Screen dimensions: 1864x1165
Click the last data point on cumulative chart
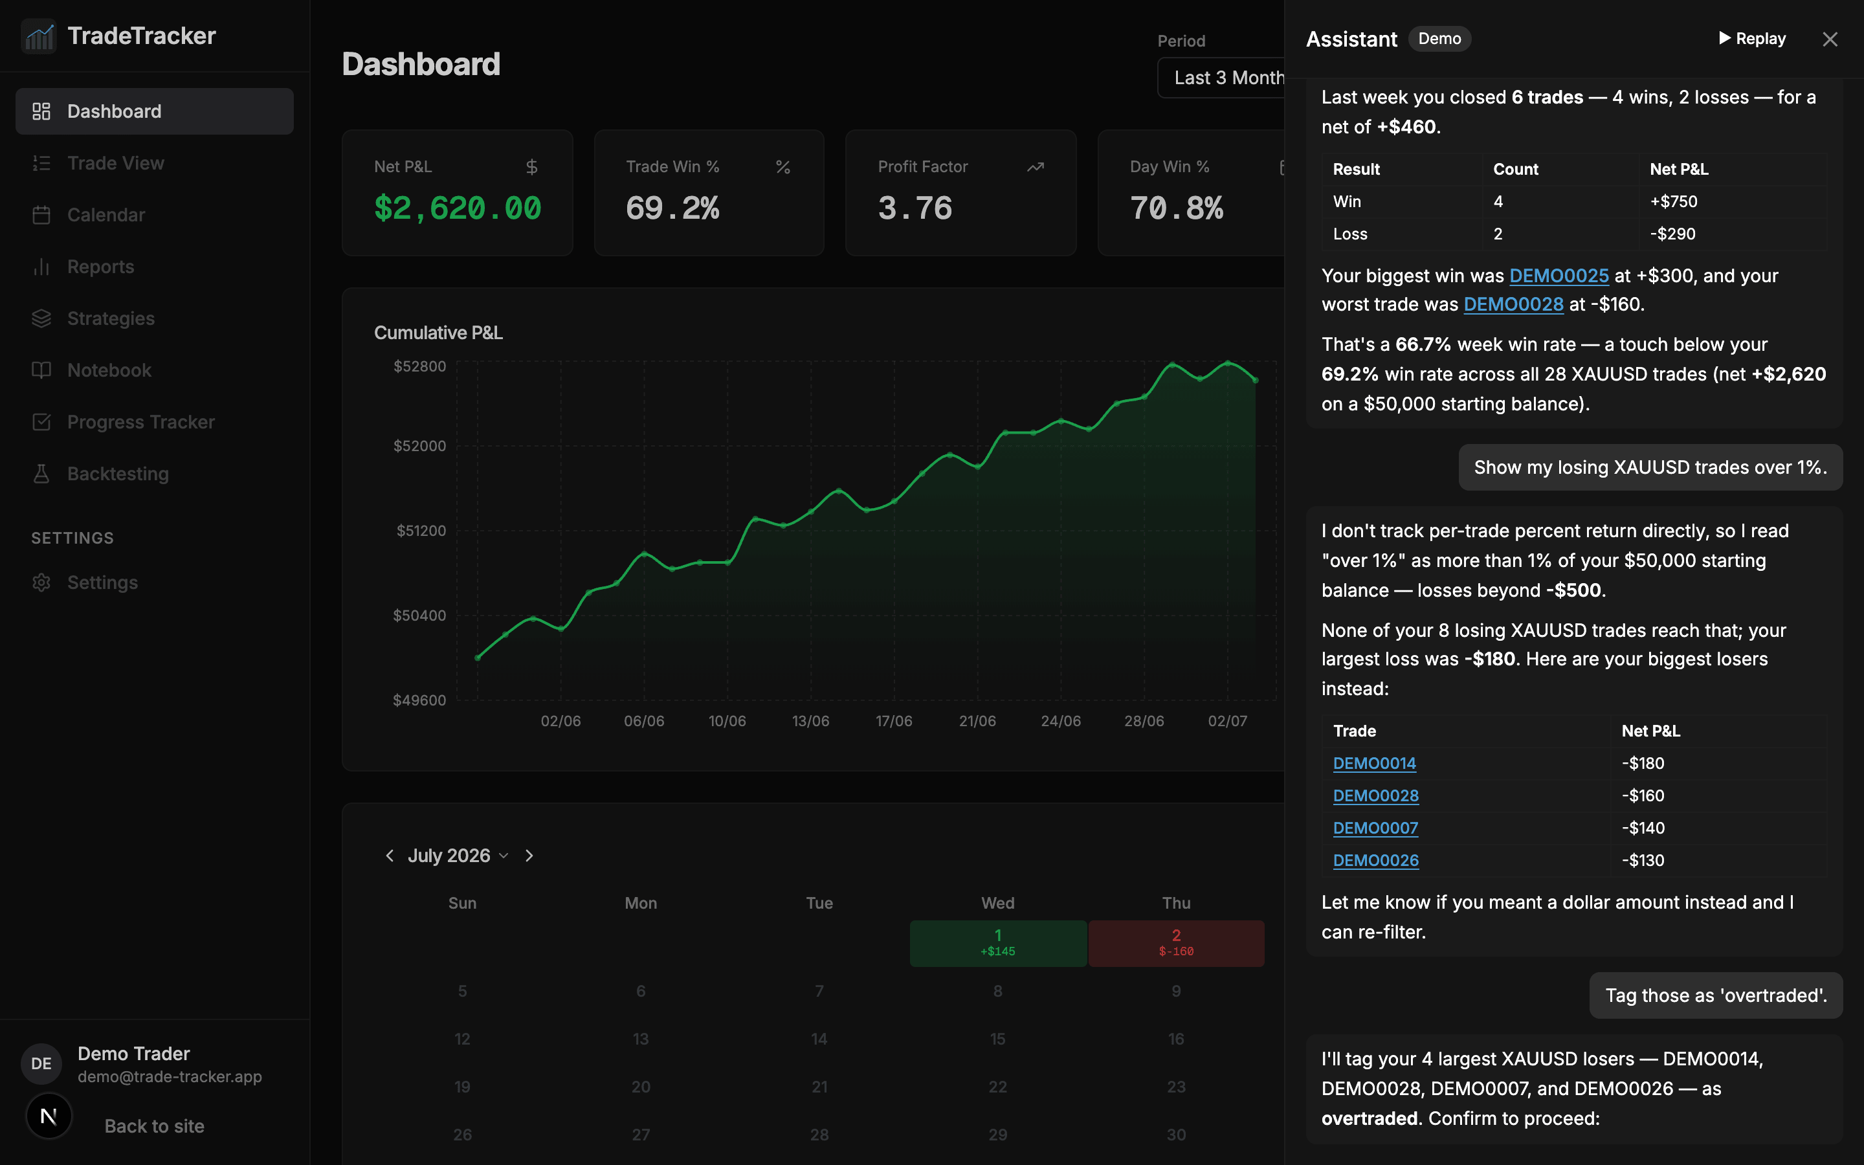[x=1256, y=380]
